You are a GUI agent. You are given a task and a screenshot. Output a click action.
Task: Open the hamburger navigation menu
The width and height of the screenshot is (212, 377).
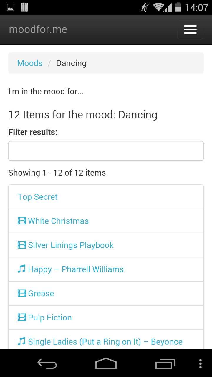coord(190,29)
